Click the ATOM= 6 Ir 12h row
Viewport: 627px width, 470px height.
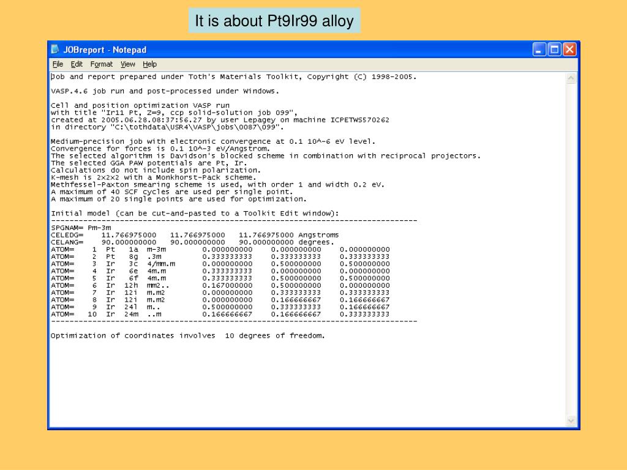pyautogui.click(x=220, y=285)
